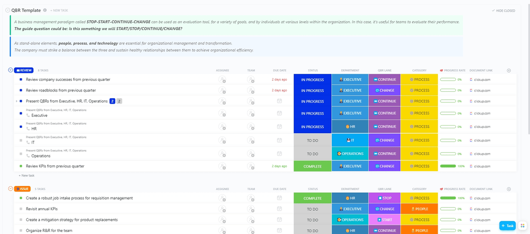Click + New task under Review group
530x234 pixels.
[26, 175]
